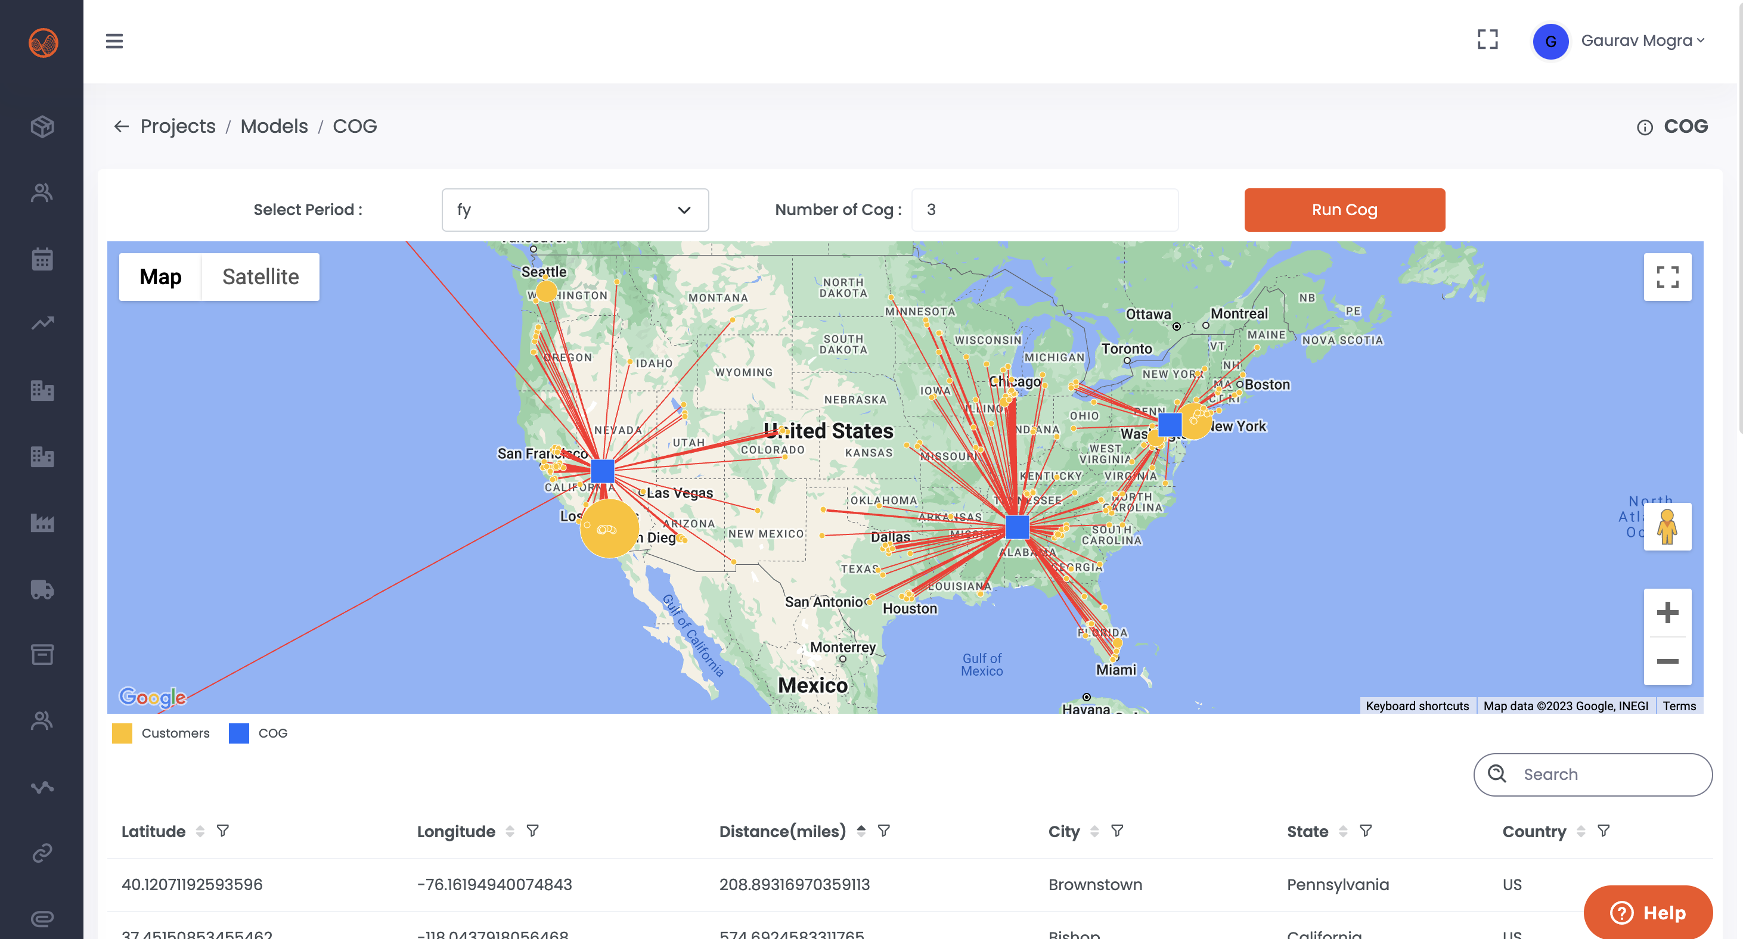Toggle fullscreen icon in top header
Image resolution: width=1743 pixels, height=939 pixels.
pyautogui.click(x=1487, y=40)
